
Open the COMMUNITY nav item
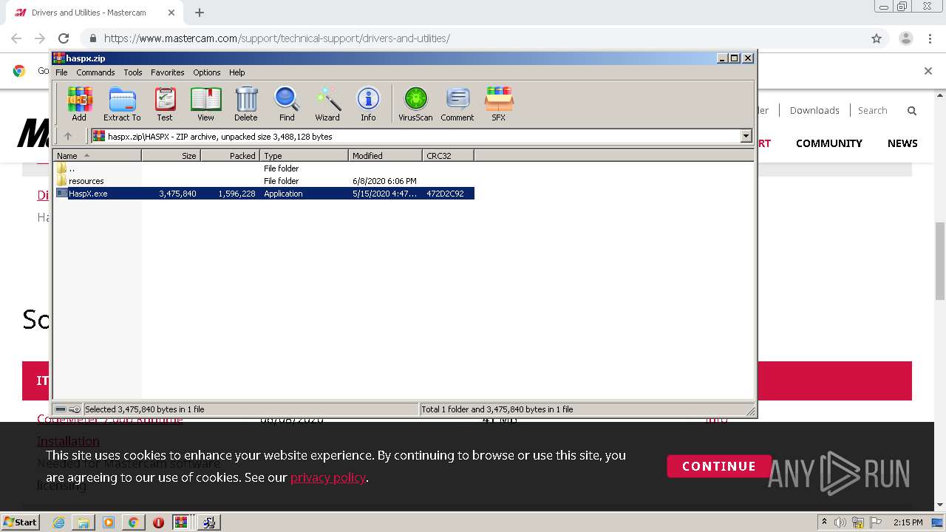click(x=829, y=143)
